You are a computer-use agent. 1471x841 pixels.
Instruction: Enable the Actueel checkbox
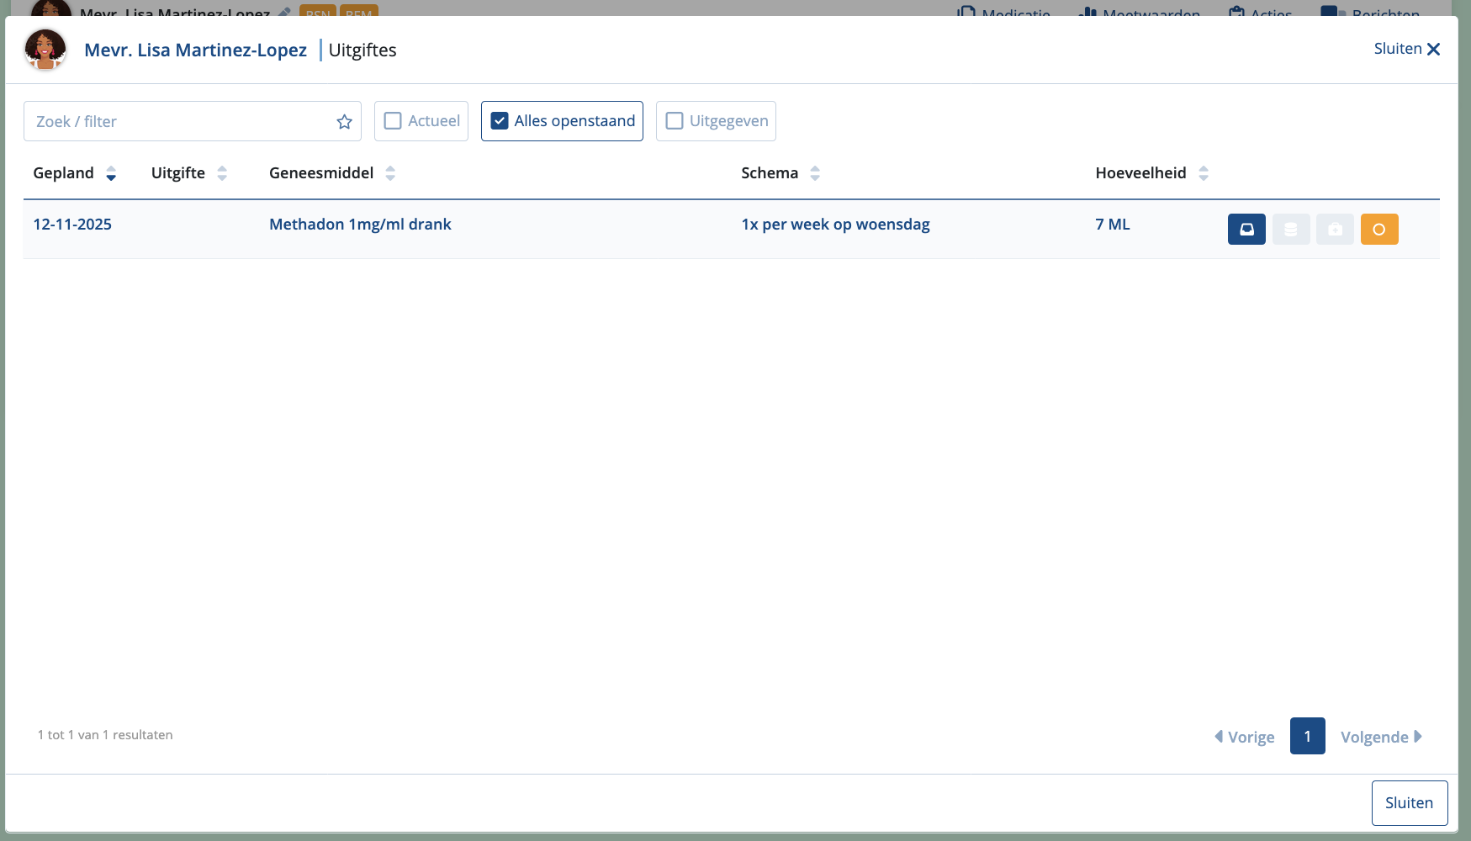click(393, 121)
